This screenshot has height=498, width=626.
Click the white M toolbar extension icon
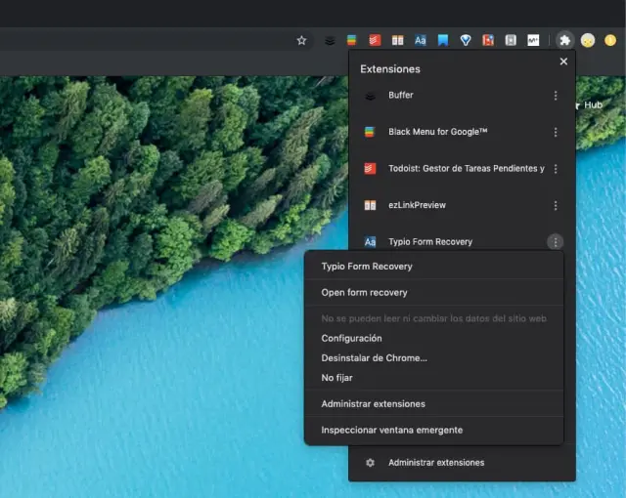533,40
